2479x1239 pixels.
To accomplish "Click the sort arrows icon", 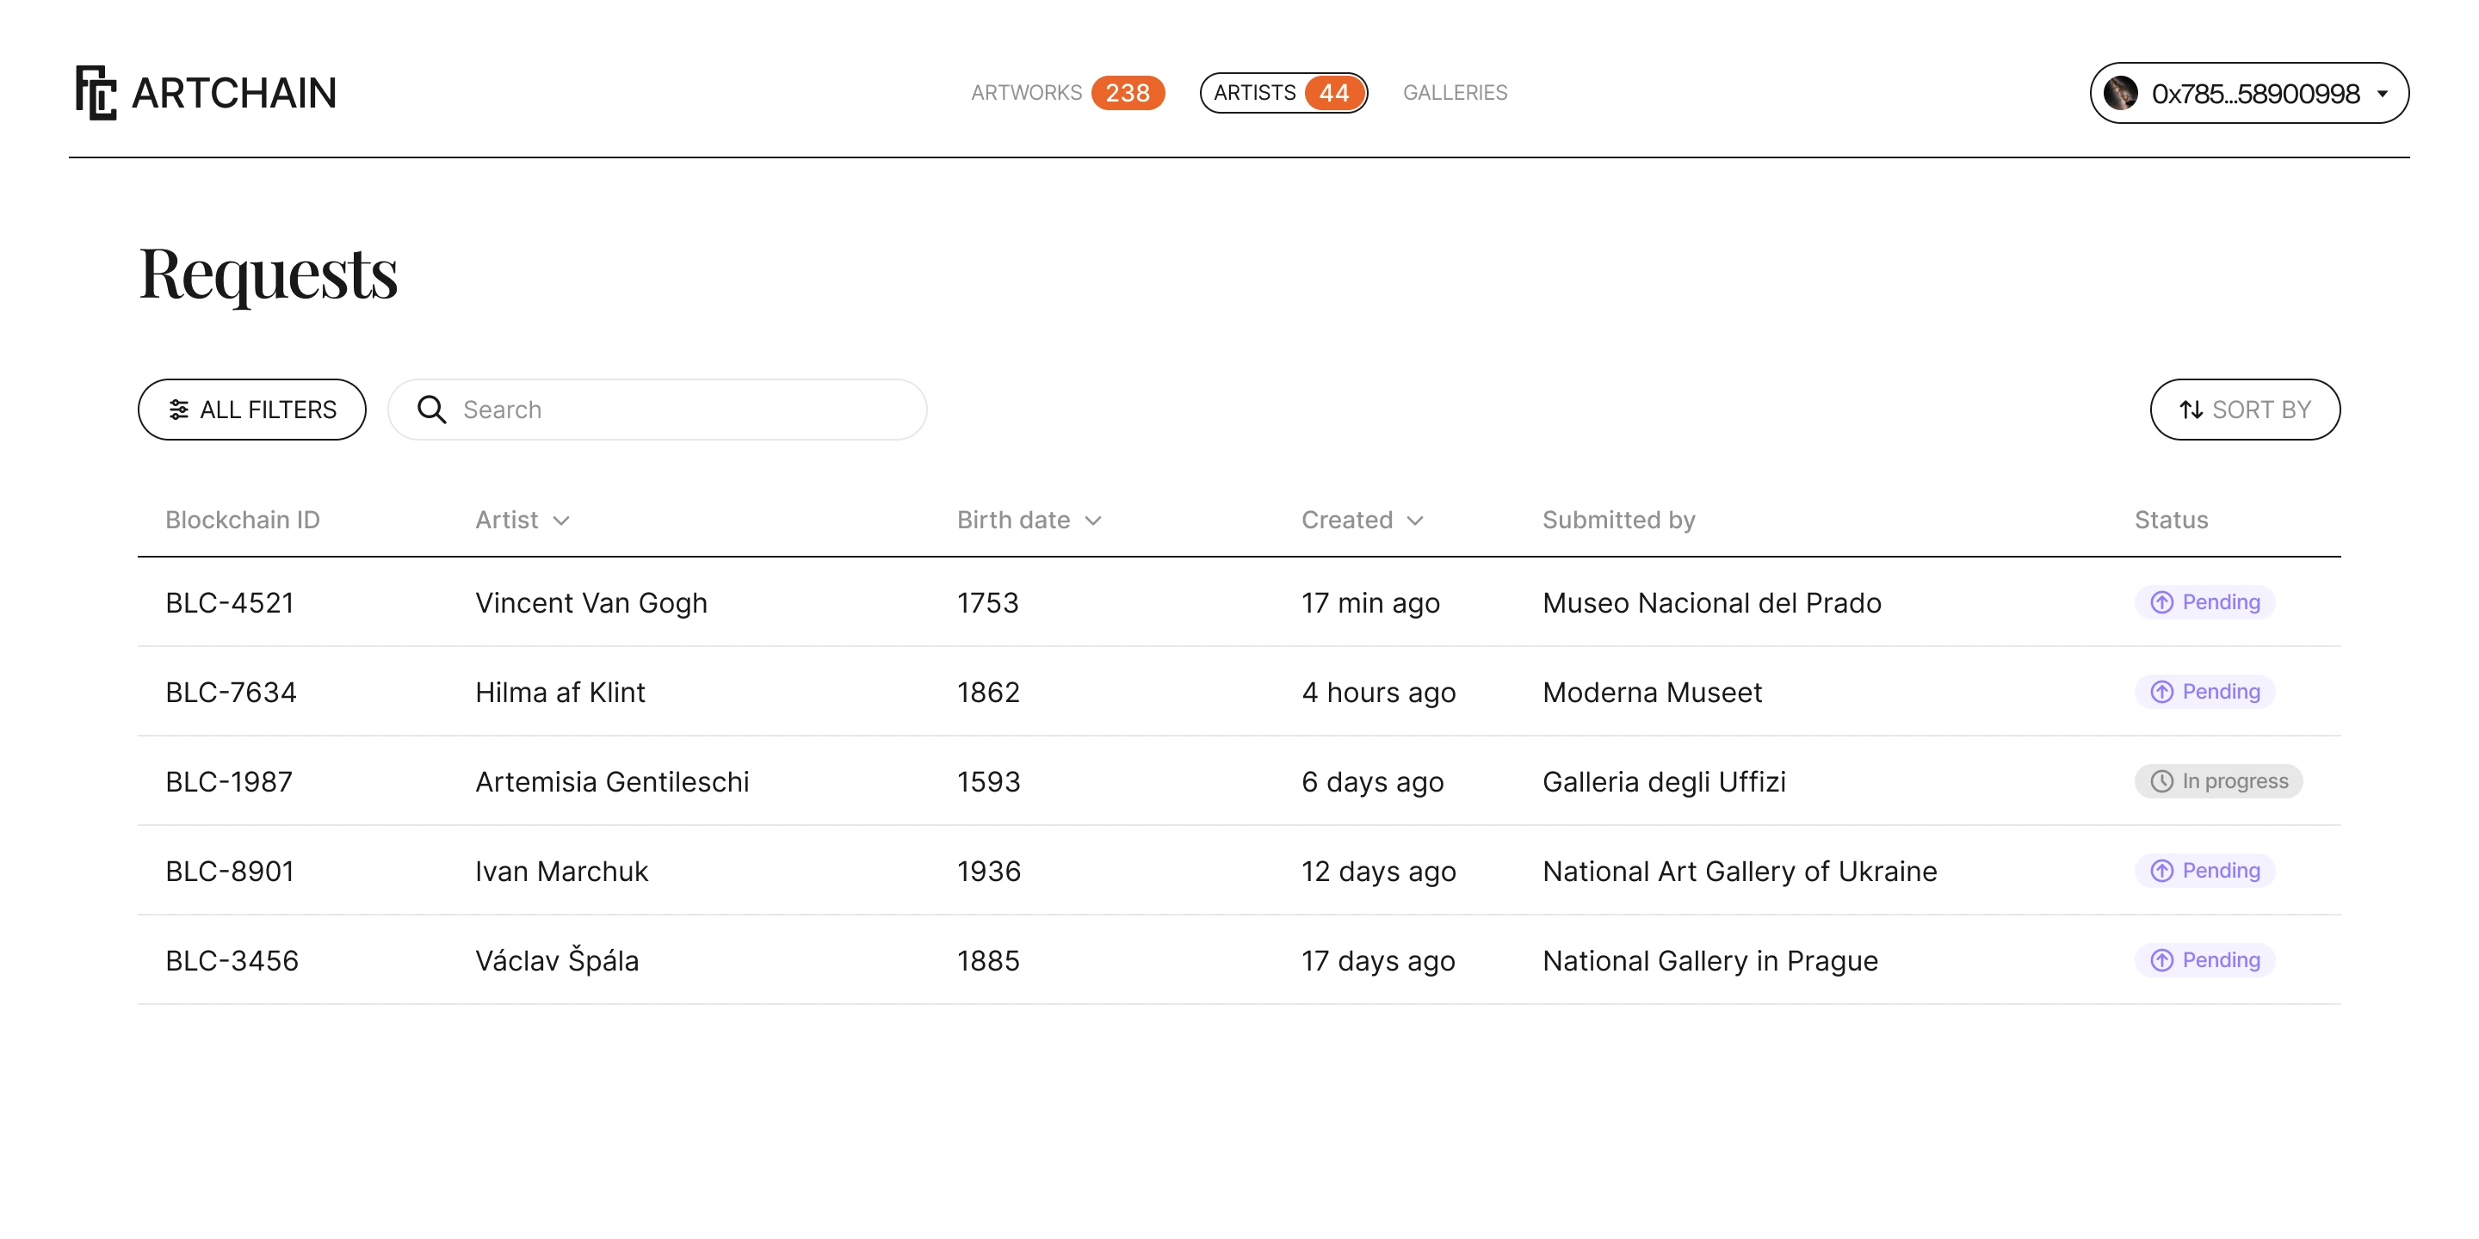I will 2192,410.
